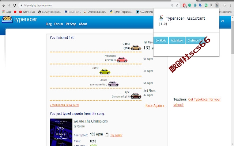Viewport: 234px width, 146px height.
Task: Open the Blog menu item
Action: coord(49,24)
